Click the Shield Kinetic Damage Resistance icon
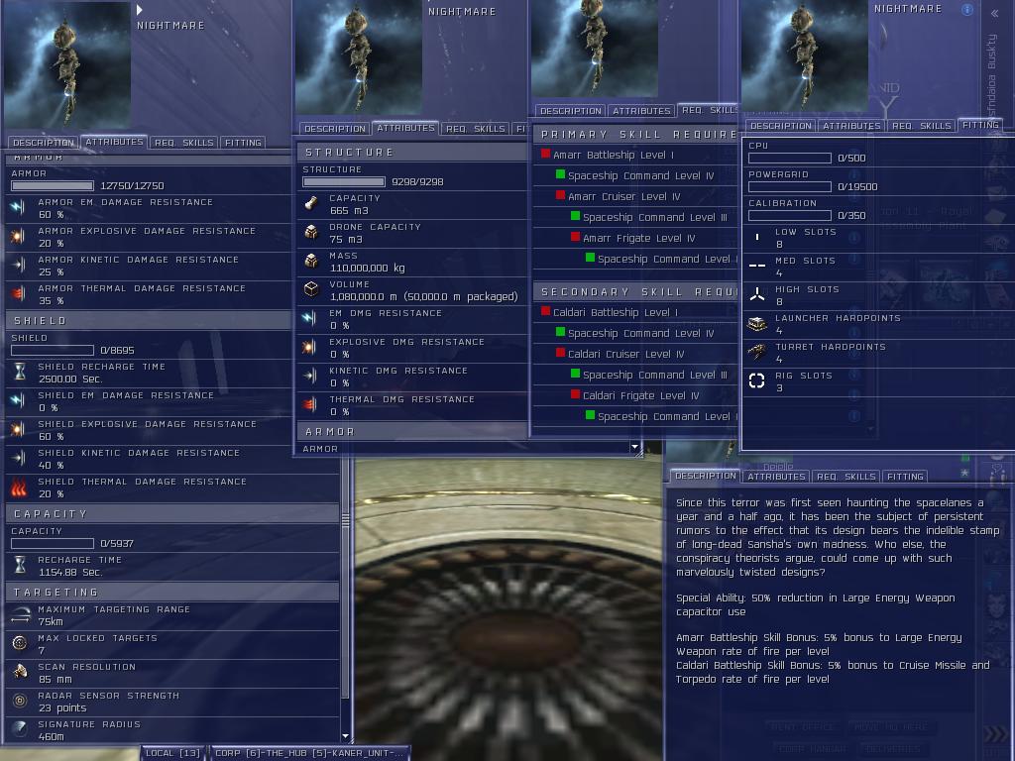 pos(18,458)
